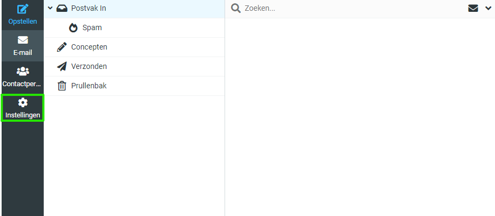Focus the Zoeken search field
This screenshot has width=495, height=216.
coord(354,9)
